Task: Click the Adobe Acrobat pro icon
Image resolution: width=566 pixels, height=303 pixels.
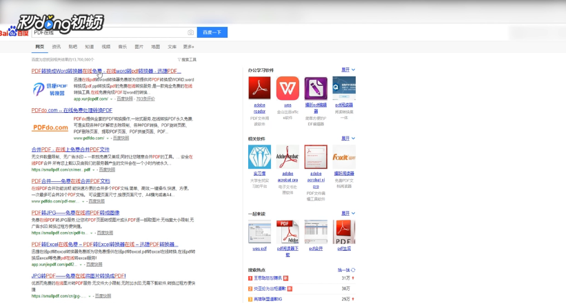Action: pyautogui.click(x=287, y=157)
